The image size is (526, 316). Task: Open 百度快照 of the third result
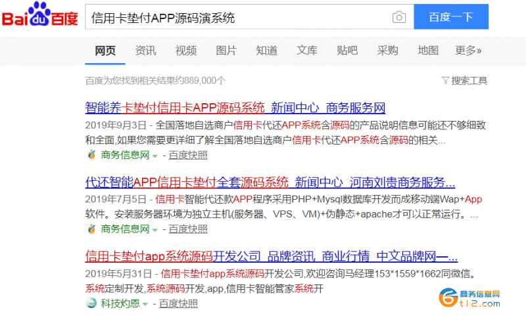178,304
